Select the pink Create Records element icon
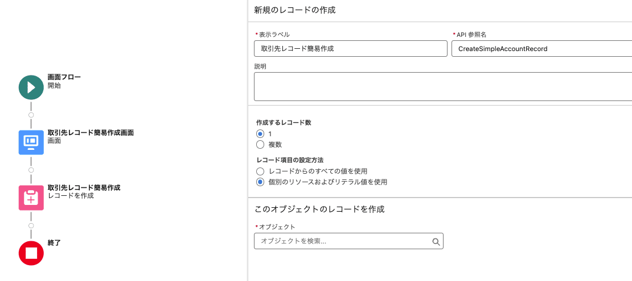 point(31,198)
